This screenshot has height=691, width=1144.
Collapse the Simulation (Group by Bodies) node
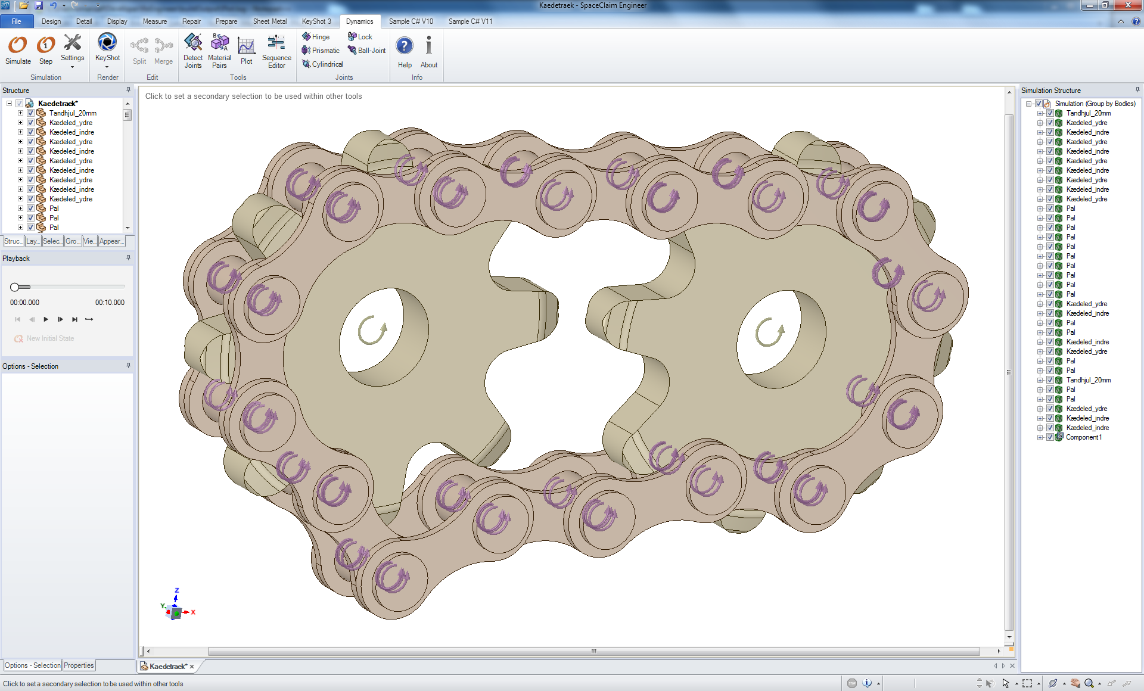pos(1029,103)
